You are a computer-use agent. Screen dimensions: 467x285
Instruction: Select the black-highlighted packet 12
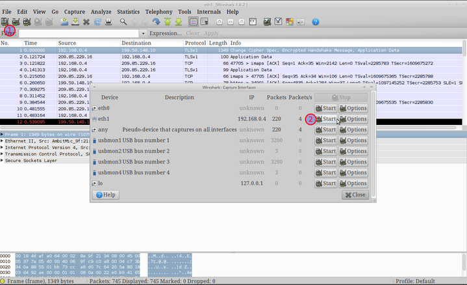click(x=45, y=122)
